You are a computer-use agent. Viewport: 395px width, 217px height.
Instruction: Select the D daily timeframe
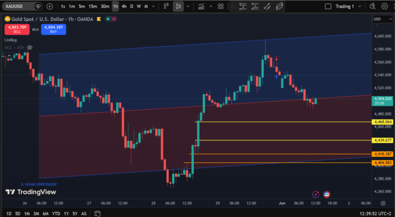[132, 7]
